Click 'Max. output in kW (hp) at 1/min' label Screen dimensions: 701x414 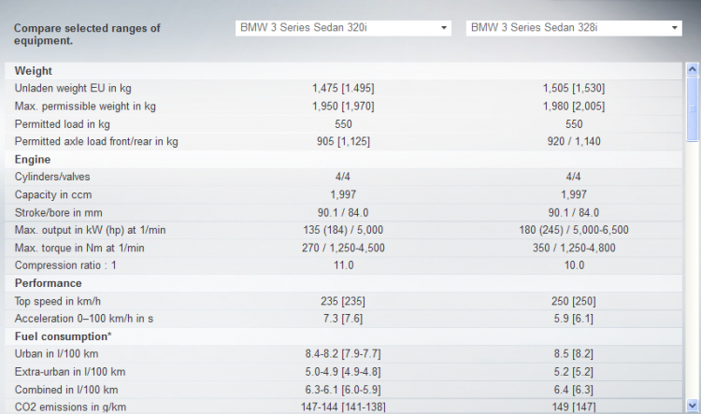pyautogui.click(x=90, y=230)
